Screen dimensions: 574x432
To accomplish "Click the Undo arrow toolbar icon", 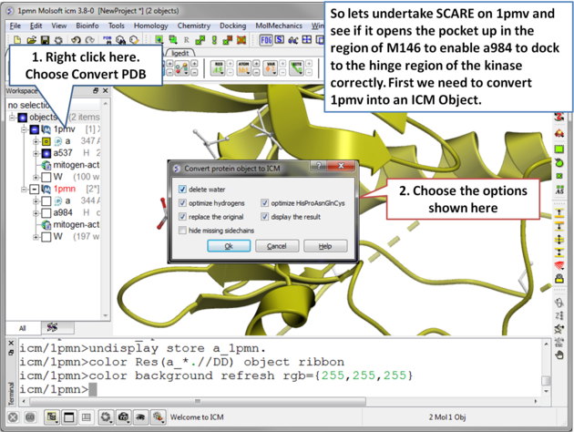I will click(77, 40).
